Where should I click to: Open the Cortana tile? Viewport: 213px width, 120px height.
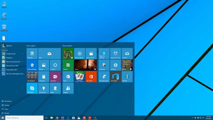click(55, 65)
